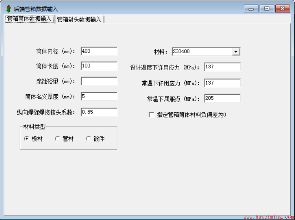
Task: Open the 材料 dropdown arrow
Action: (x=236, y=51)
